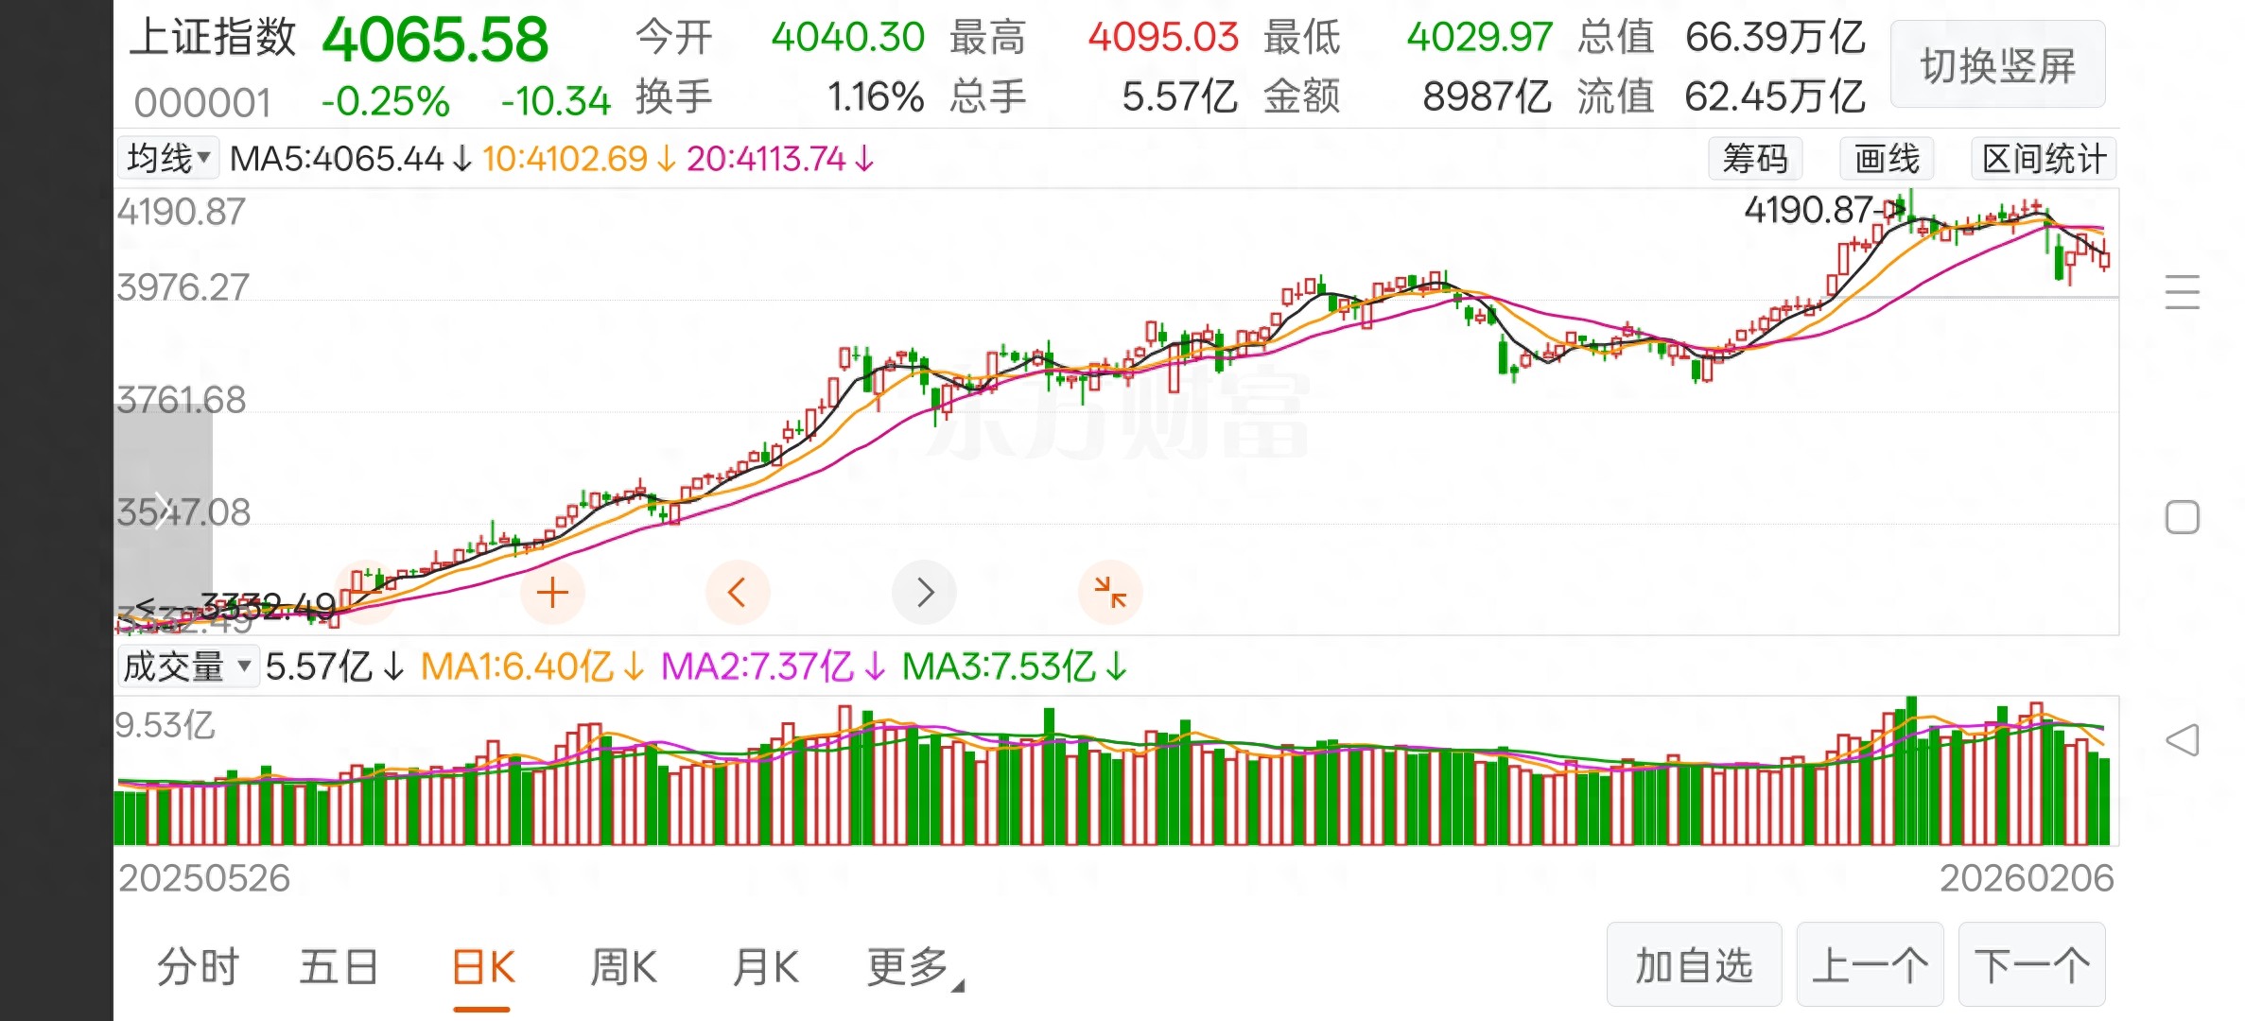The image size is (2245, 1021).
Task: Activate the 画线 drawing tool
Action: [x=1887, y=159]
